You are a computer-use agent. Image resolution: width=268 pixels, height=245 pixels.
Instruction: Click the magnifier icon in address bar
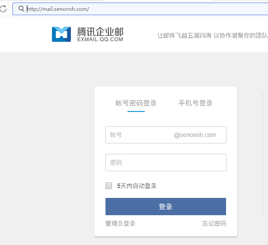21,9
